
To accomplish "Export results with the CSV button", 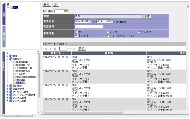I will (x=56, y=5).
